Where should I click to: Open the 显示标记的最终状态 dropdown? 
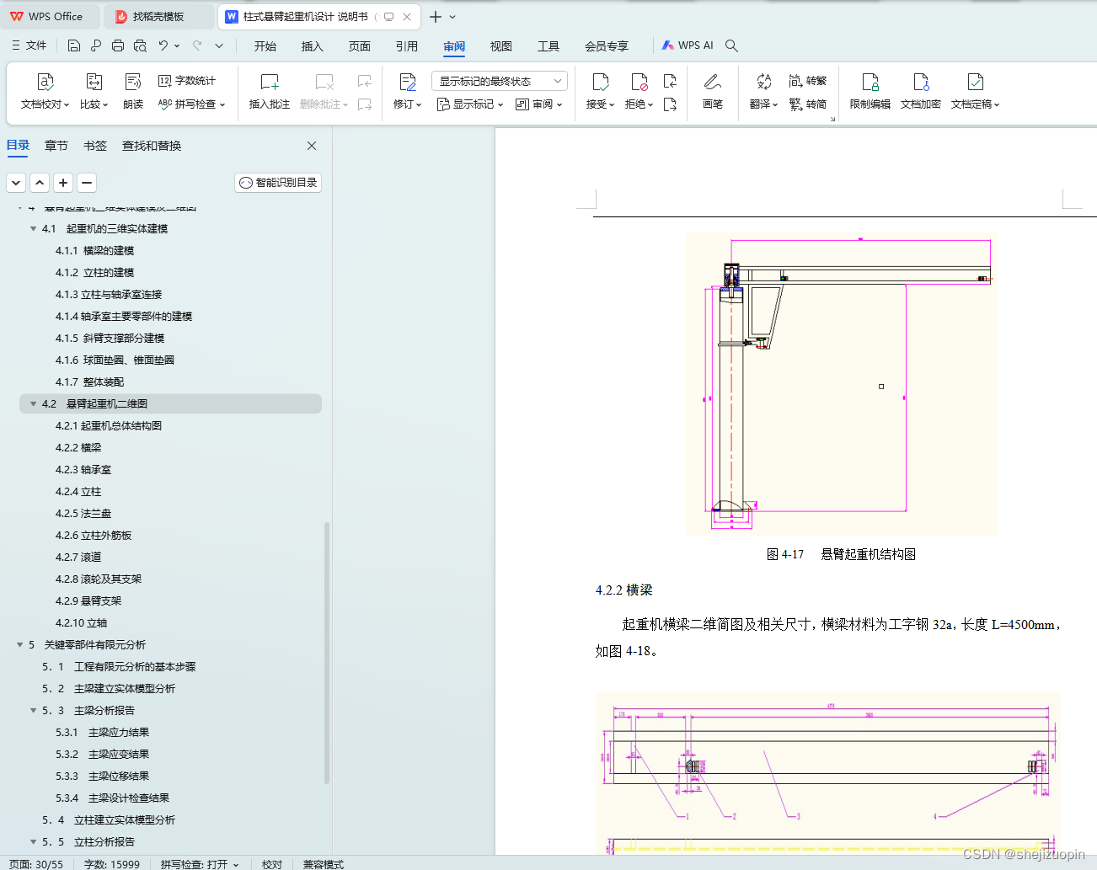click(x=500, y=81)
